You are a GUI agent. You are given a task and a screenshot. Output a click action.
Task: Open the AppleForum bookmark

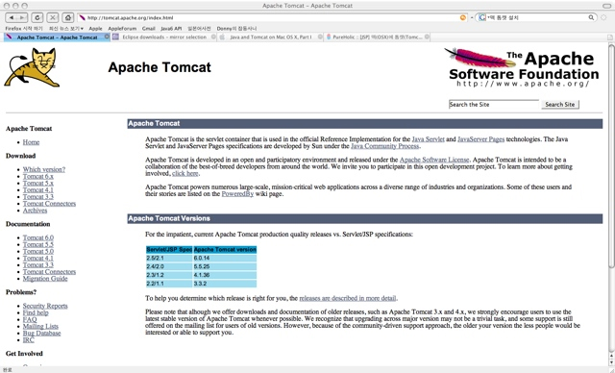[x=122, y=29]
